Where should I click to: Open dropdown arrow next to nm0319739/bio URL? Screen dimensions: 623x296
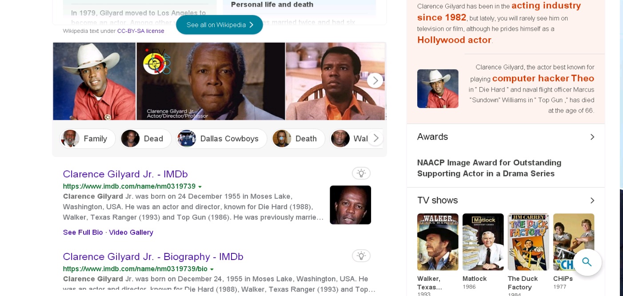(x=212, y=269)
